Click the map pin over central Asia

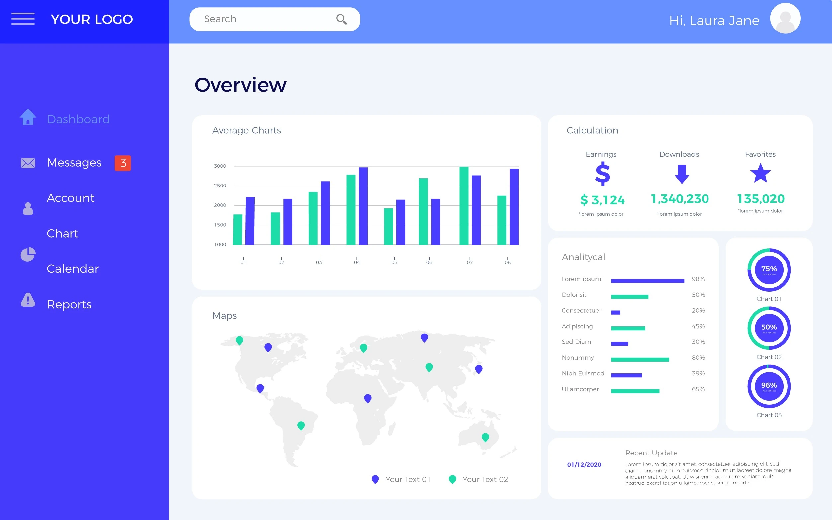pyautogui.click(x=429, y=367)
